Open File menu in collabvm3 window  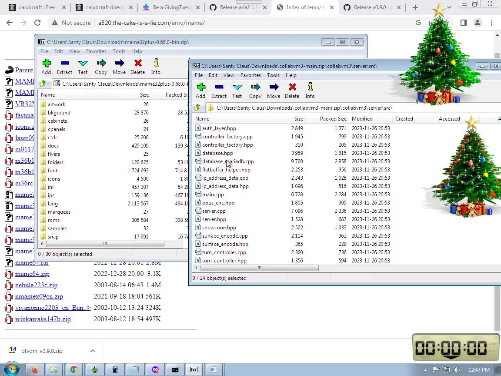199,75
